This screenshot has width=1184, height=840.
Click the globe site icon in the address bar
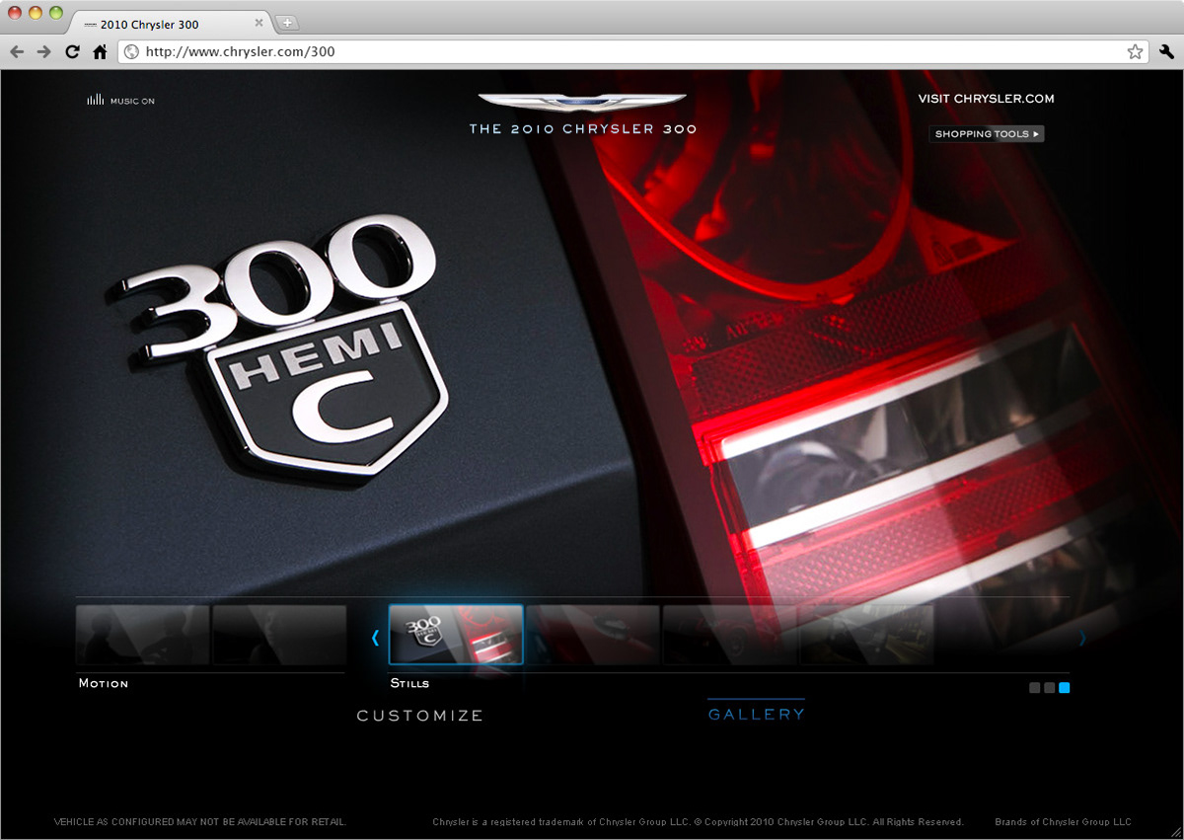point(132,52)
